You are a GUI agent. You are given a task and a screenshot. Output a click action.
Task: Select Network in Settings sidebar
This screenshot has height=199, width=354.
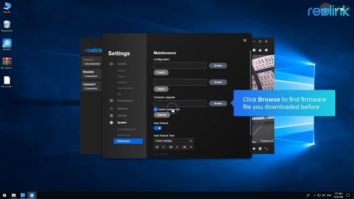pos(122,108)
